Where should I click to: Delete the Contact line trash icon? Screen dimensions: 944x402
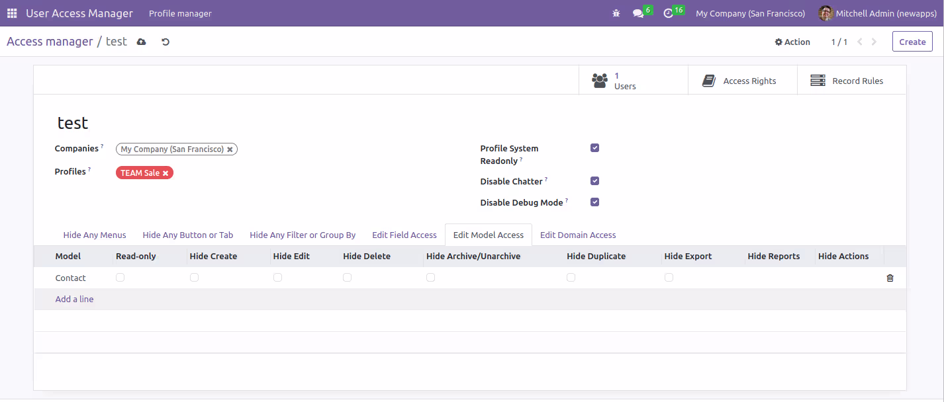[890, 278]
